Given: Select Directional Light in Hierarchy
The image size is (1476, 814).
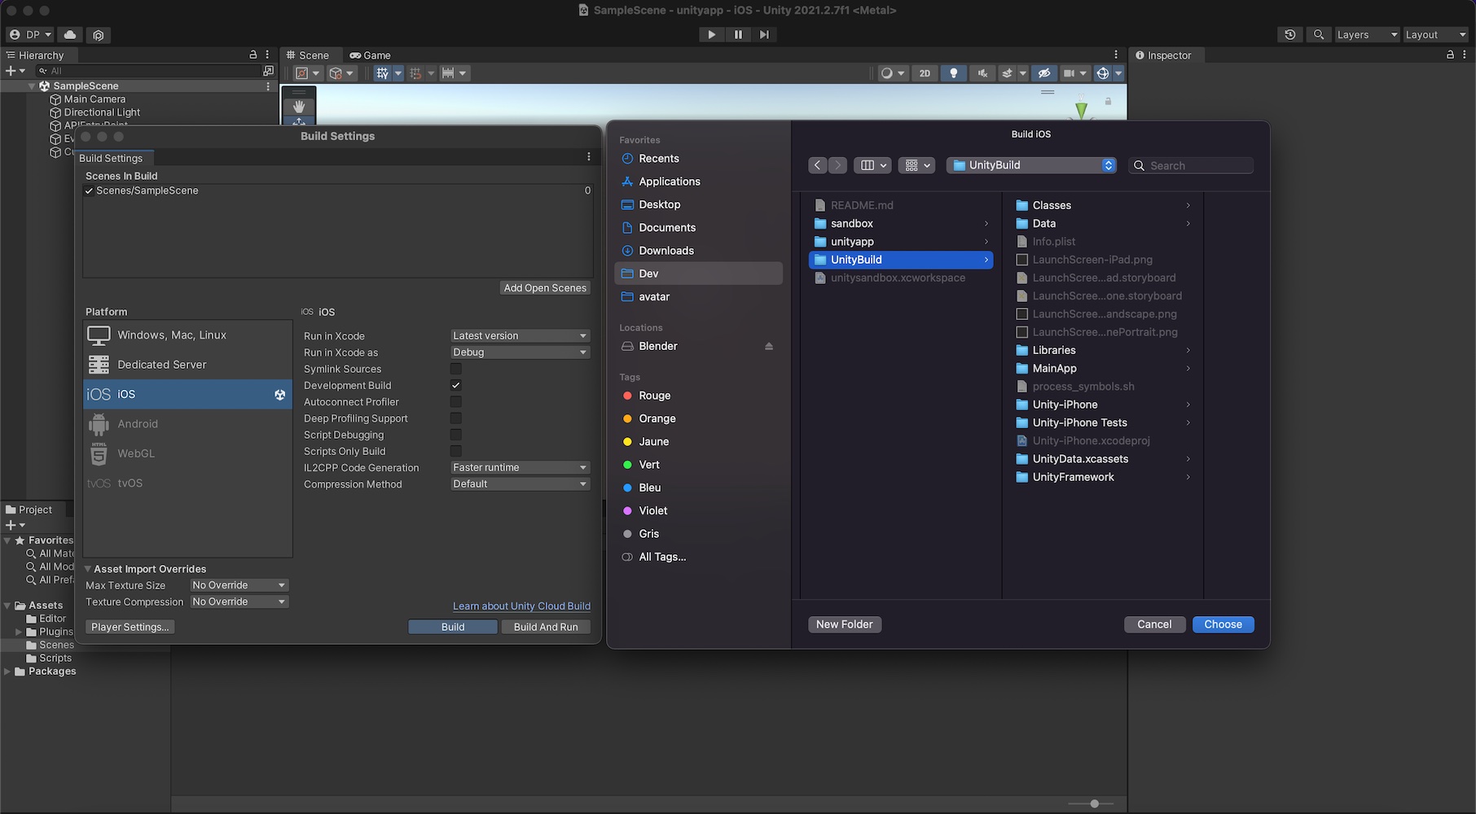Looking at the screenshot, I should coord(102,112).
